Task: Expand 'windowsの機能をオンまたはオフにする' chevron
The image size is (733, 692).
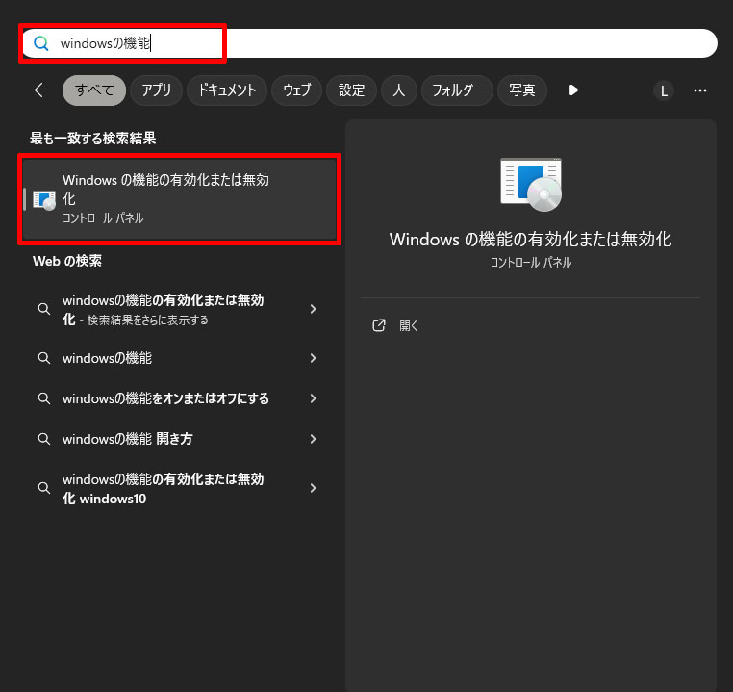Action: pyautogui.click(x=313, y=398)
